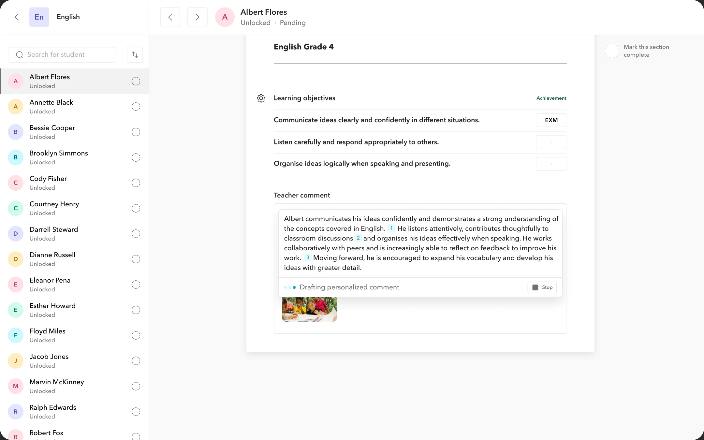Open EXM achievement dropdown for Communicate ideas
The width and height of the screenshot is (704, 440).
(x=551, y=120)
